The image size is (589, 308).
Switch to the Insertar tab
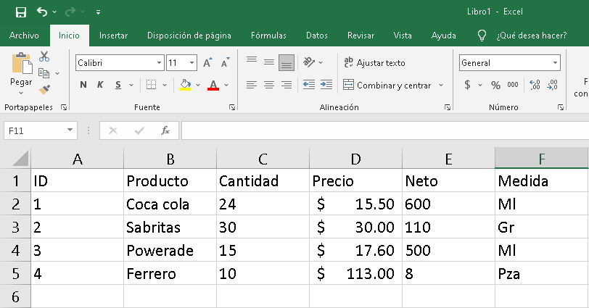pos(113,36)
